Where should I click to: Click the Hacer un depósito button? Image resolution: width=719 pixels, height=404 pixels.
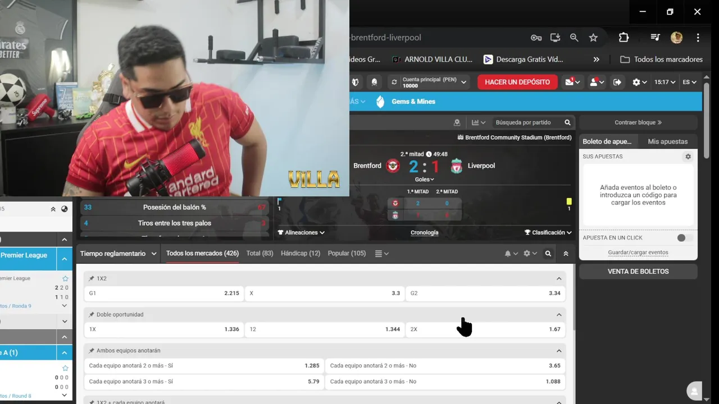tap(517, 82)
